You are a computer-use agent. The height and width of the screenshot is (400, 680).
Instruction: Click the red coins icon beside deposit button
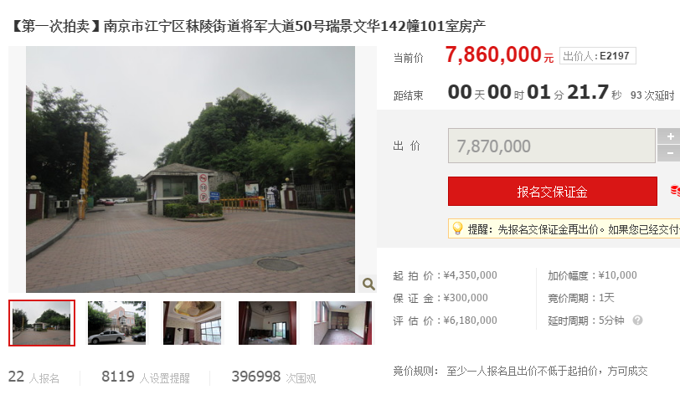pyautogui.click(x=675, y=191)
